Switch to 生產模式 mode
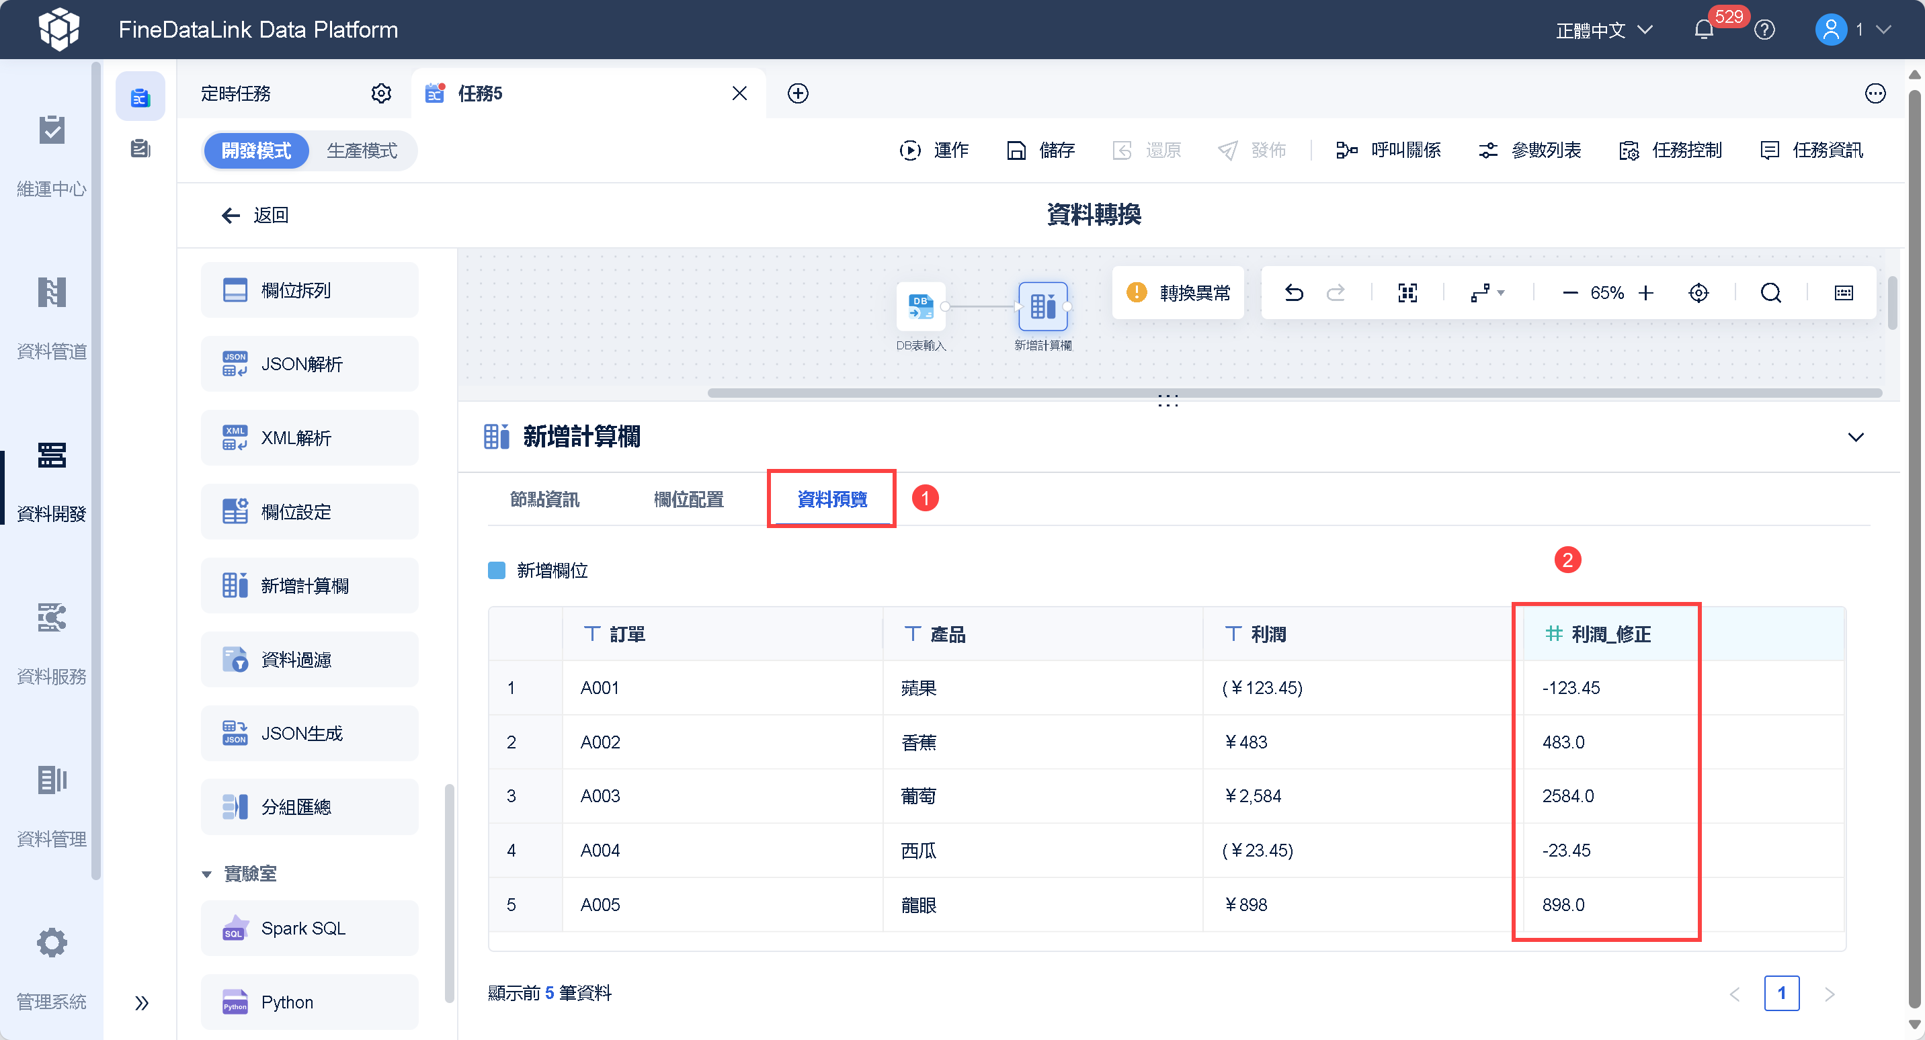The width and height of the screenshot is (1925, 1040). (x=362, y=151)
